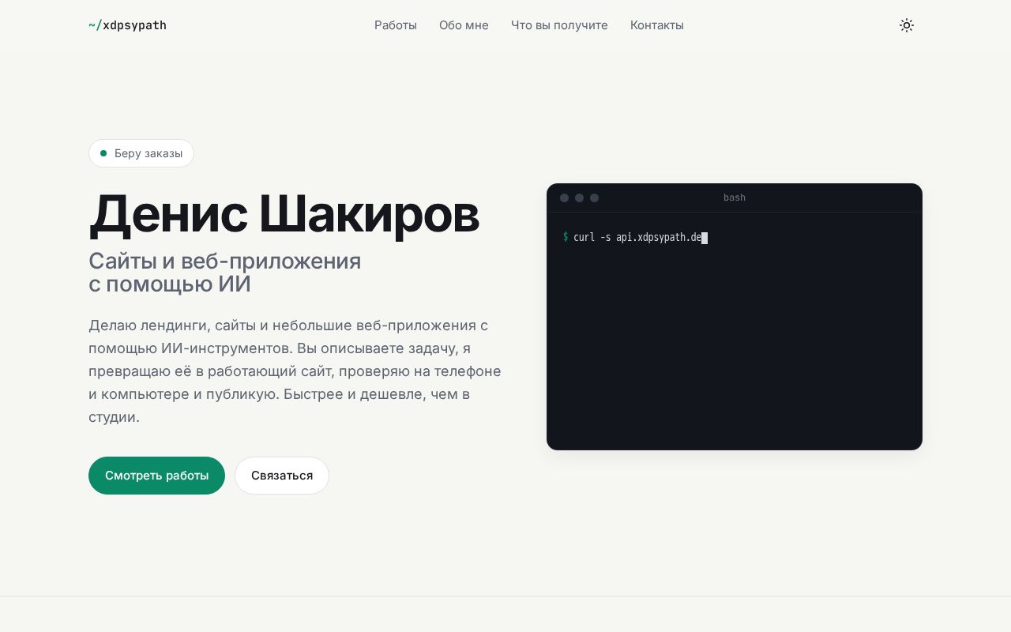Image resolution: width=1011 pixels, height=632 pixels.
Task: Click the Смотреть работы green button
Action: point(156,476)
